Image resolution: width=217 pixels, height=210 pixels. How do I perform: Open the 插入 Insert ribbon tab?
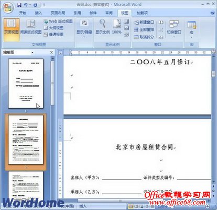(38, 13)
